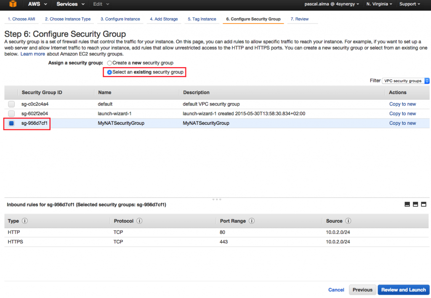Go to the 7. Review tab
The width and height of the screenshot is (431, 298).
pos(300,19)
